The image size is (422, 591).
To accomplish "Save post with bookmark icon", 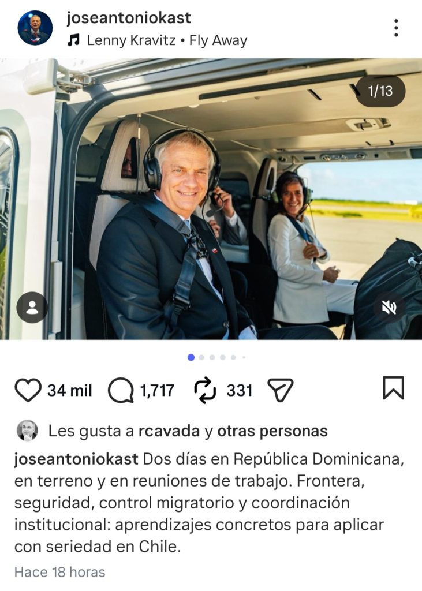I will (393, 387).
